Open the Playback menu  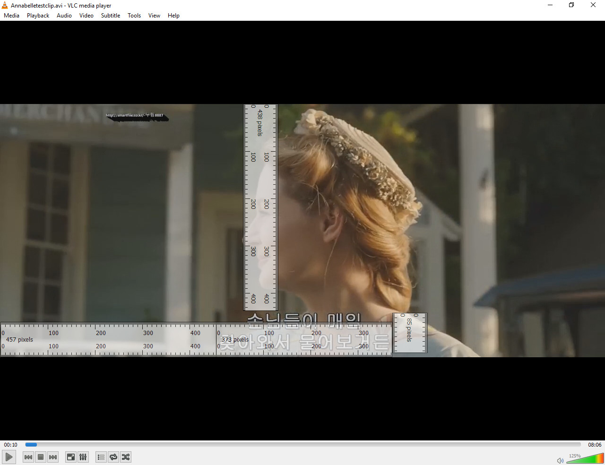point(38,16)
